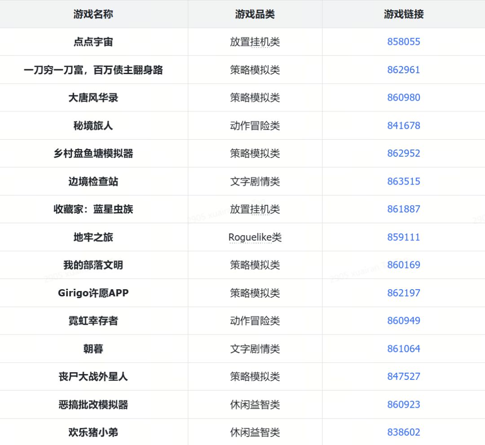Click game name 乡村盘鱼塘模拟器
Screen dimensions: 485x445
click(x=93, y=154)
